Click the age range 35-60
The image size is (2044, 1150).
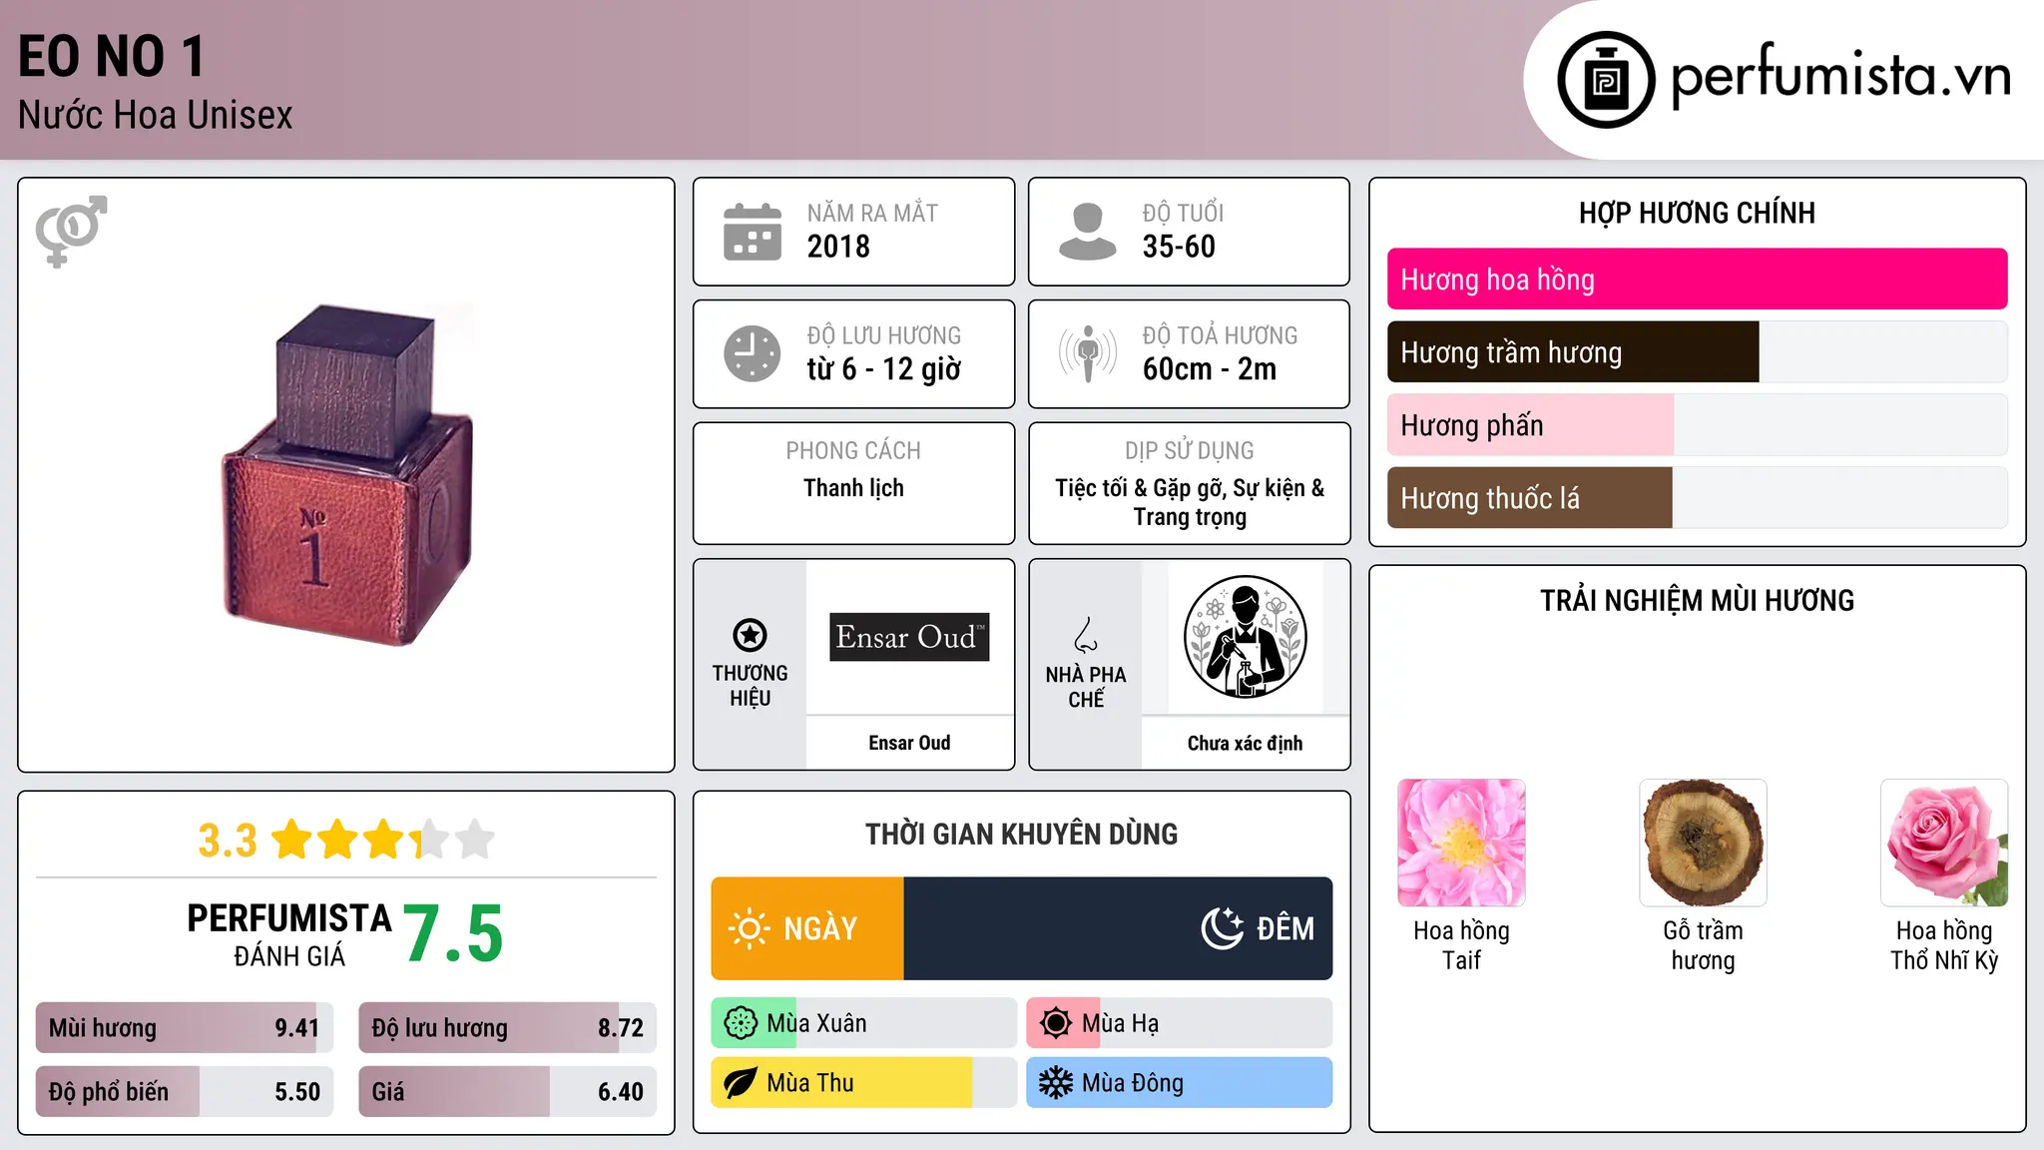tap(1179, 247)
